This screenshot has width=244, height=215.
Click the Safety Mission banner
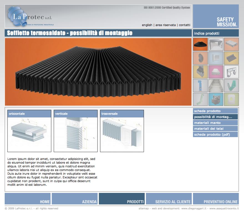[216, 16]
